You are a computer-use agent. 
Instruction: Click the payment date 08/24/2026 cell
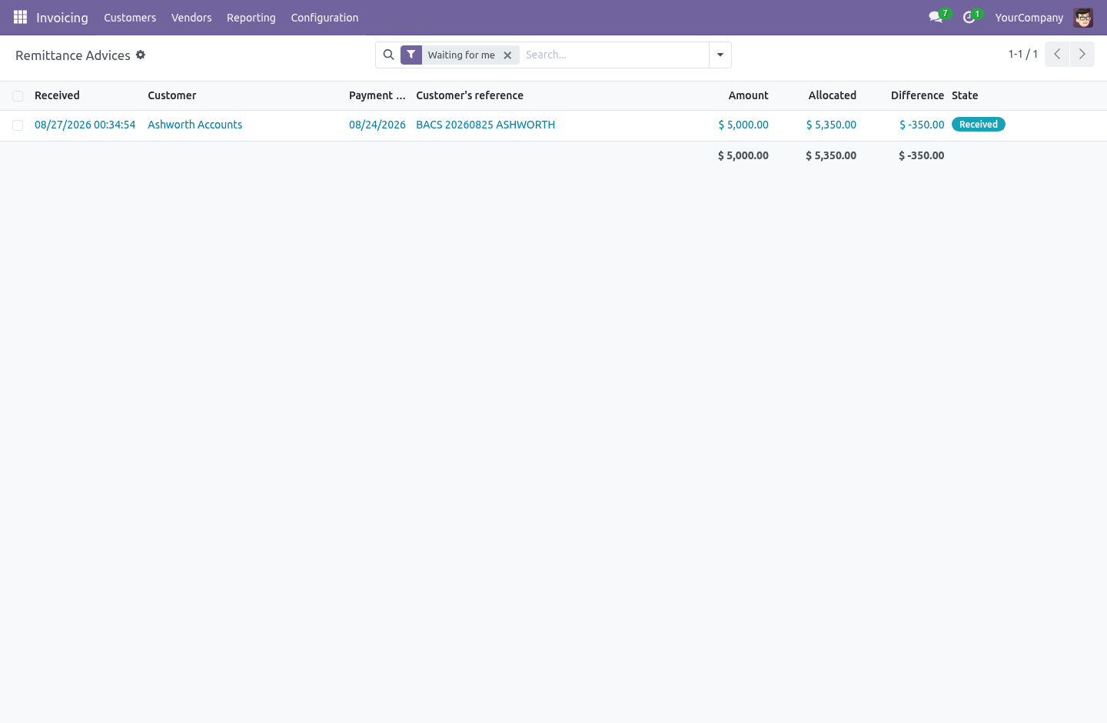pyautogui.click(x=377, y=125)
